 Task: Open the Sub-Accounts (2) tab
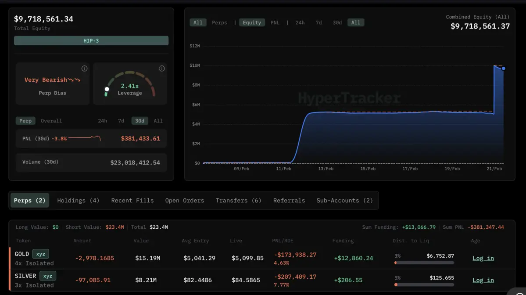pos(344,200)
